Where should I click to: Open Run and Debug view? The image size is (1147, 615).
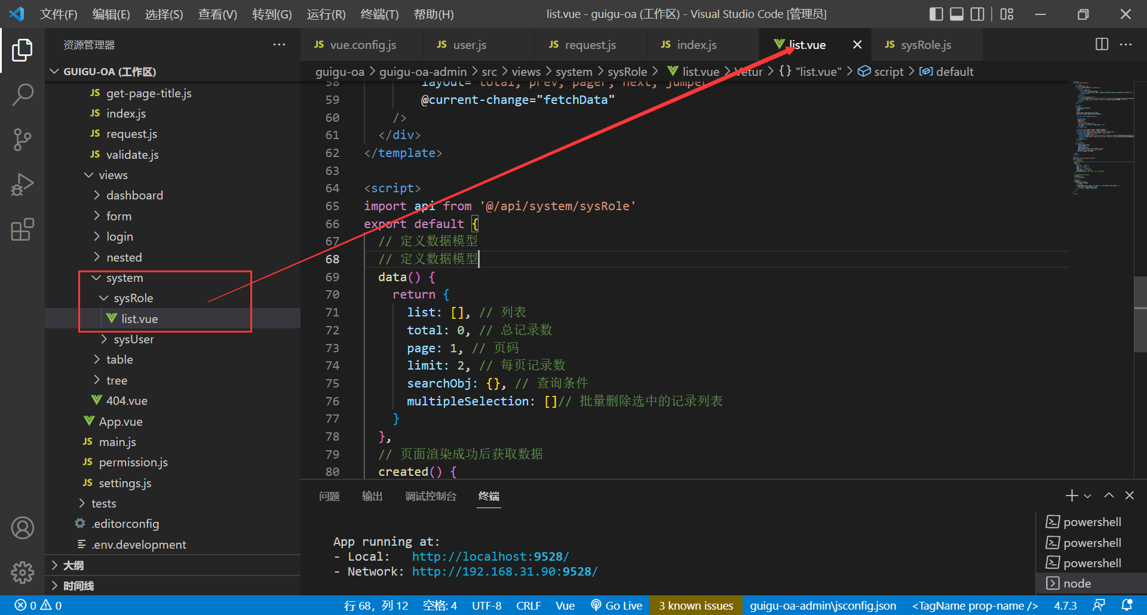point(22,184)
